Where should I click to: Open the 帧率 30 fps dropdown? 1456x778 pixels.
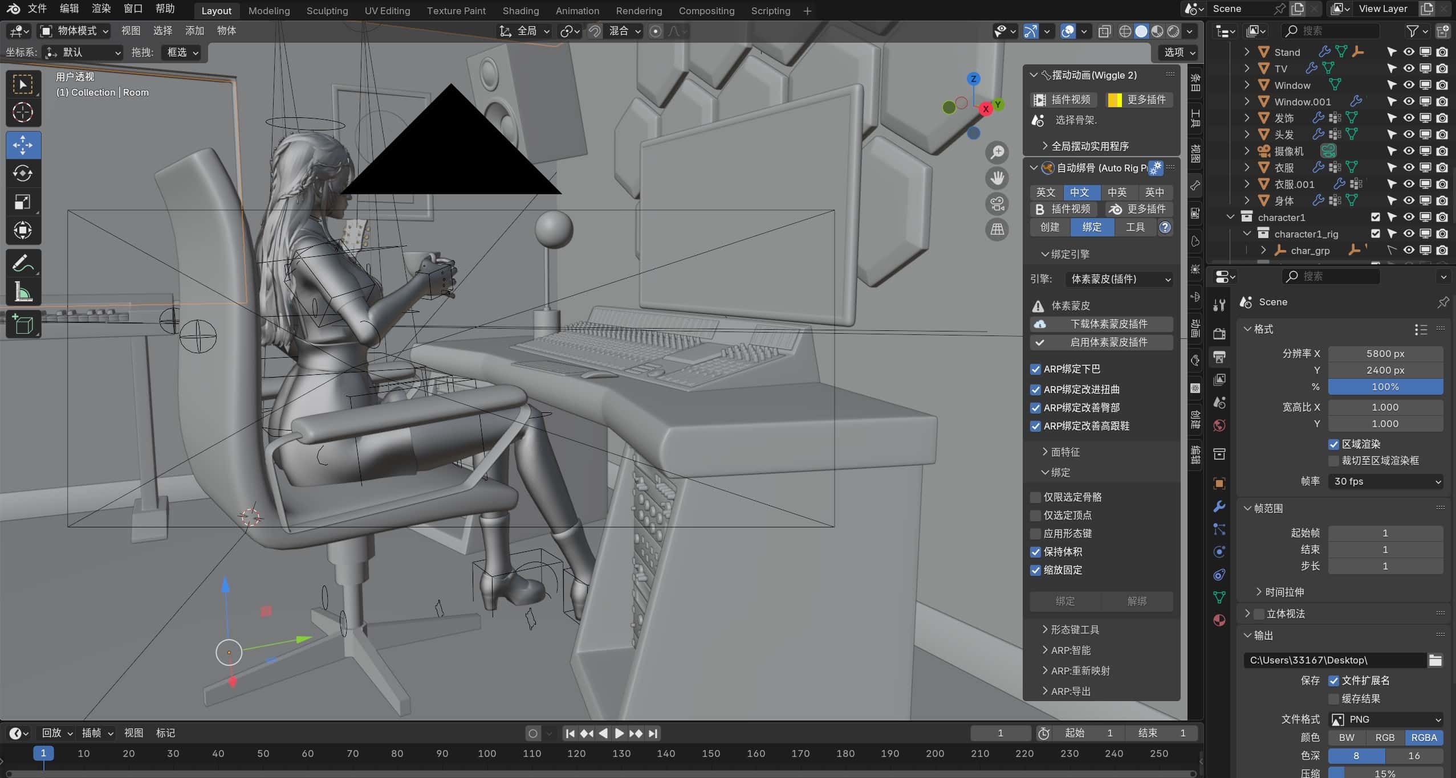1385,481
